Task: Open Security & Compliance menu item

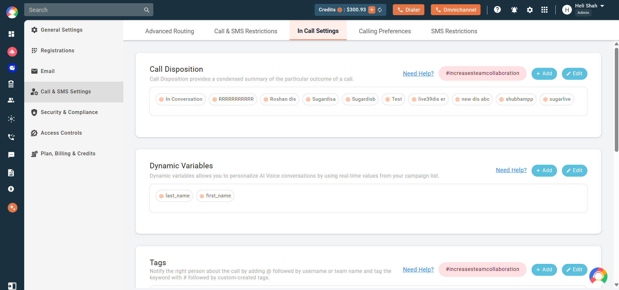Action: 74,112
